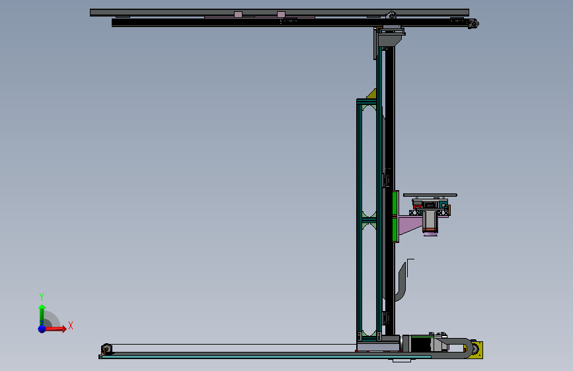The width and height of the screenshot is (573, 371).
Task: Select the round platform plate above the motor
Action: (430, 195)
